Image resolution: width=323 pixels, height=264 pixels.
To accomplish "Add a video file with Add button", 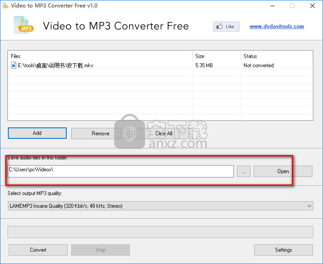I will [37, 133].
